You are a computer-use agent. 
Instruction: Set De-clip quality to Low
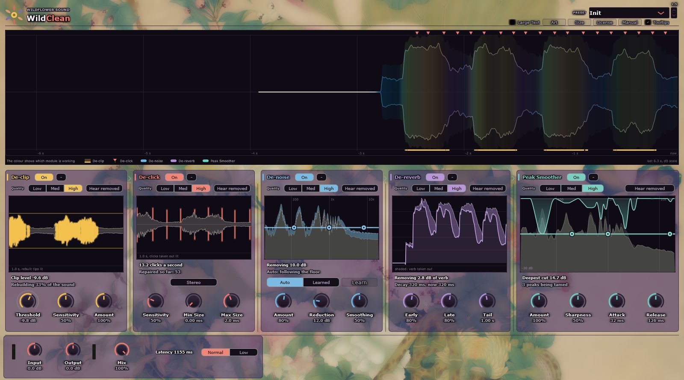[37, 188]
